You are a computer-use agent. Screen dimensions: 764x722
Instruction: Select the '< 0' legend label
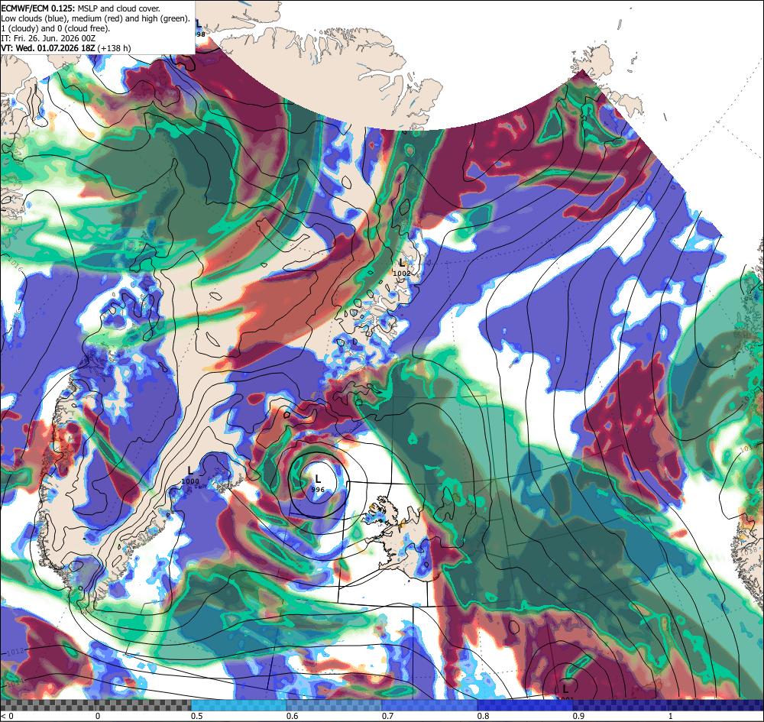(x=7, y=716)
